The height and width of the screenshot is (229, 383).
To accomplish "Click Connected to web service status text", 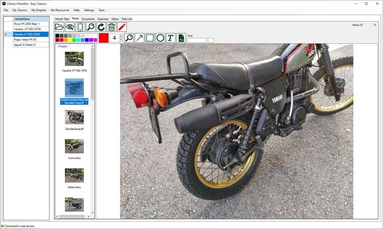I will (19, 226).
